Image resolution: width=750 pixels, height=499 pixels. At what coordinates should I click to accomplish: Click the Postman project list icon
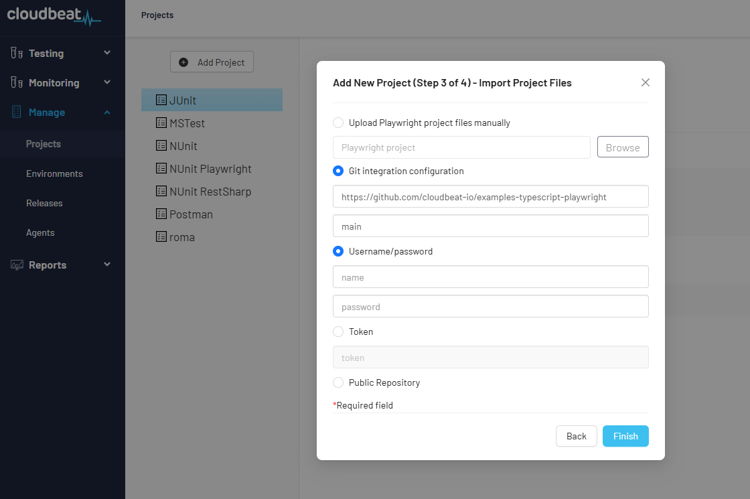coord(161,214)
